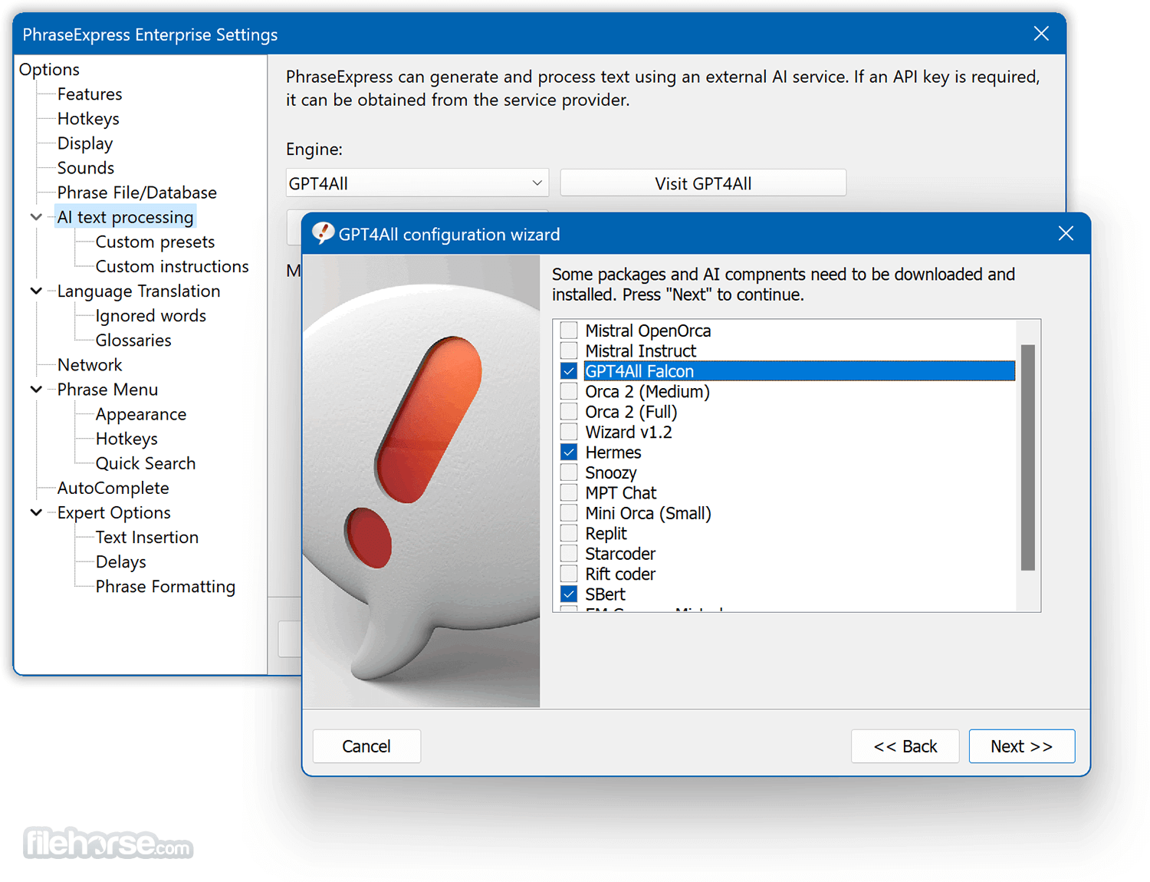1150x882 pixels.
Task: Open Phrase Formatting settings
Action: coord(166,586)
